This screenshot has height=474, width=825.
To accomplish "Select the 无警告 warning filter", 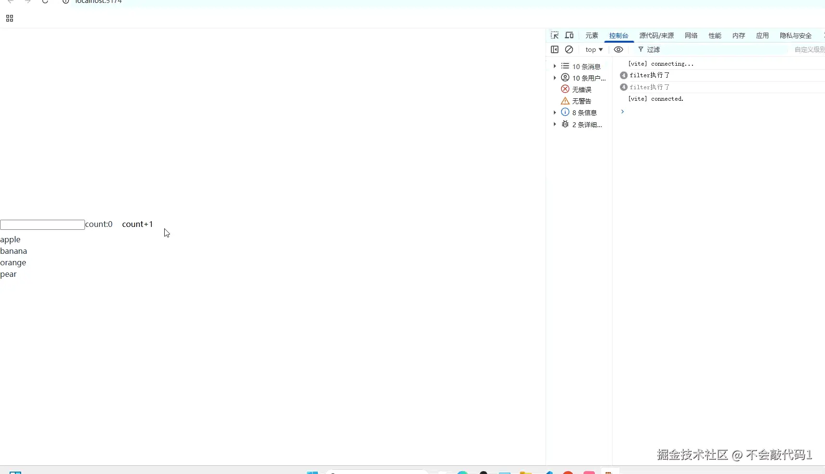I will tap(582, 101).
